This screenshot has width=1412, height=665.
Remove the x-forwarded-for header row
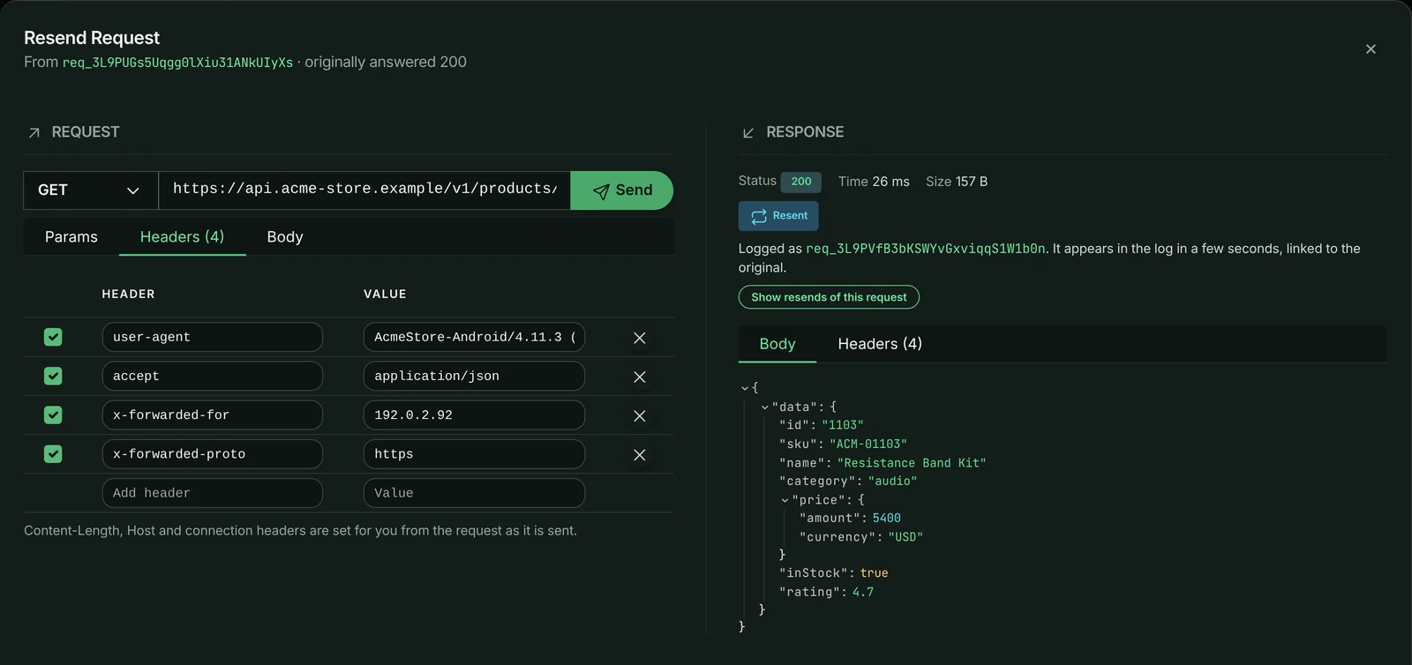[x=640, y=415]
